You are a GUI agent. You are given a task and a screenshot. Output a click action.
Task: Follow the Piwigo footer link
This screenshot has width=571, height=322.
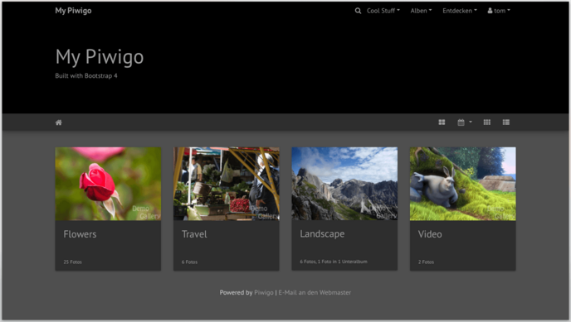coord(264,292)
